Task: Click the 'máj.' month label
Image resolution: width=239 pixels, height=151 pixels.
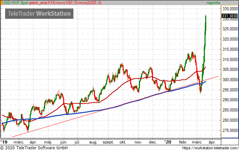Action: pyautogui.click(x=48, y=142)
